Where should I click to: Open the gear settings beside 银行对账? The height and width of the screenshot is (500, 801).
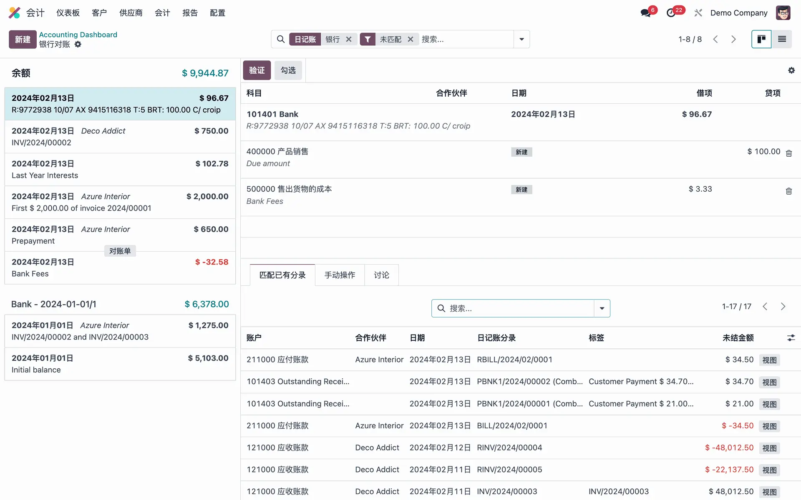[x=78, y=44]
